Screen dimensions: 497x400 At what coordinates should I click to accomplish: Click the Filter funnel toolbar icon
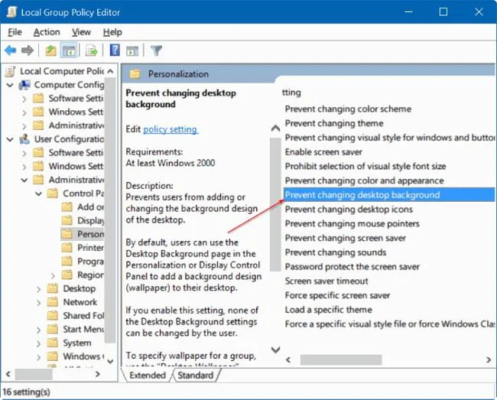click(x=156, y=50)
